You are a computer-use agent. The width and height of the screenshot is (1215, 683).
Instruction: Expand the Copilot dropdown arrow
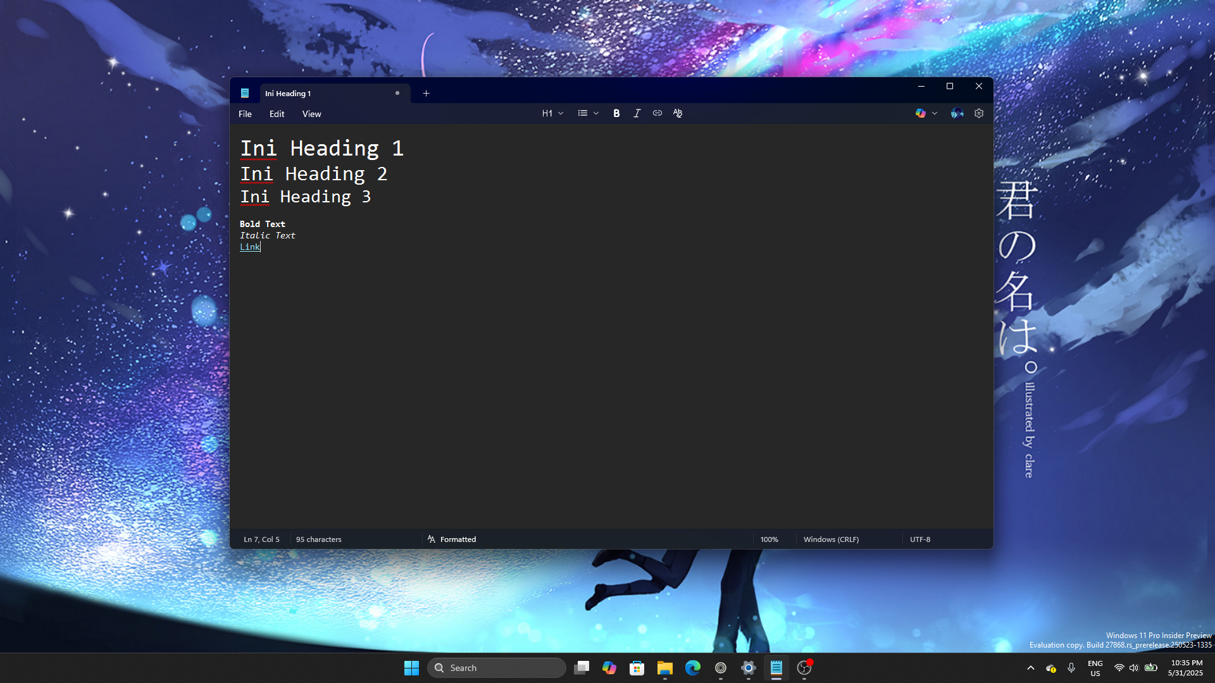pyautogui.click(x=935, y=113)
